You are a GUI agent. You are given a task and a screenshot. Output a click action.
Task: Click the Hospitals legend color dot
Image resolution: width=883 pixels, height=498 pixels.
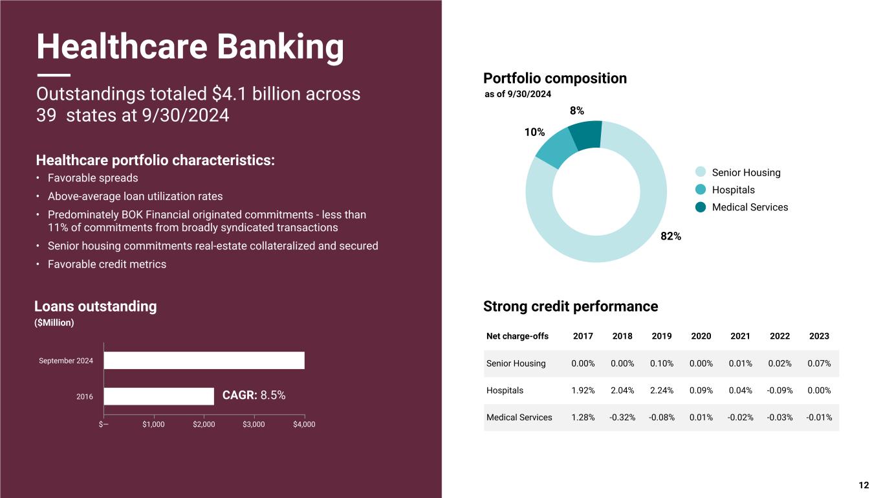click(x=701, y=190)
